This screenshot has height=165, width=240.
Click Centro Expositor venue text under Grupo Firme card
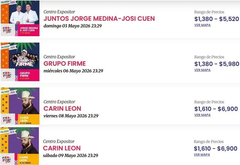tap(59, 57)
